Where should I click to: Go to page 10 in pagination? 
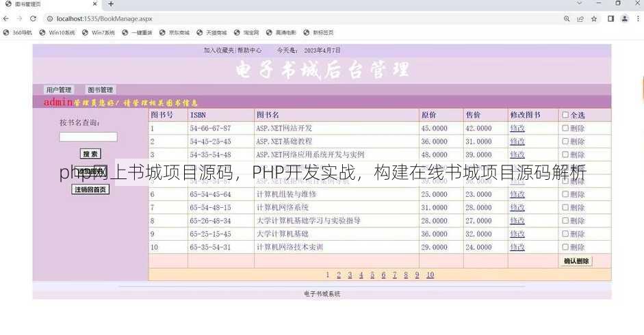click(430, 275)
